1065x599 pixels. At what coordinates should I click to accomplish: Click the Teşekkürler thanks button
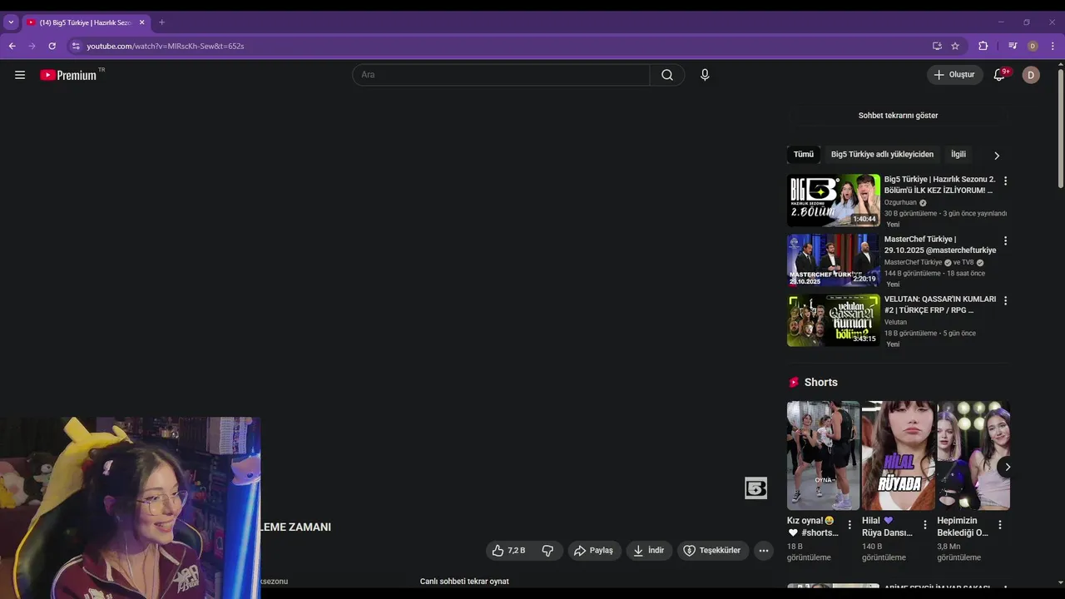click(x=712, y=551)
